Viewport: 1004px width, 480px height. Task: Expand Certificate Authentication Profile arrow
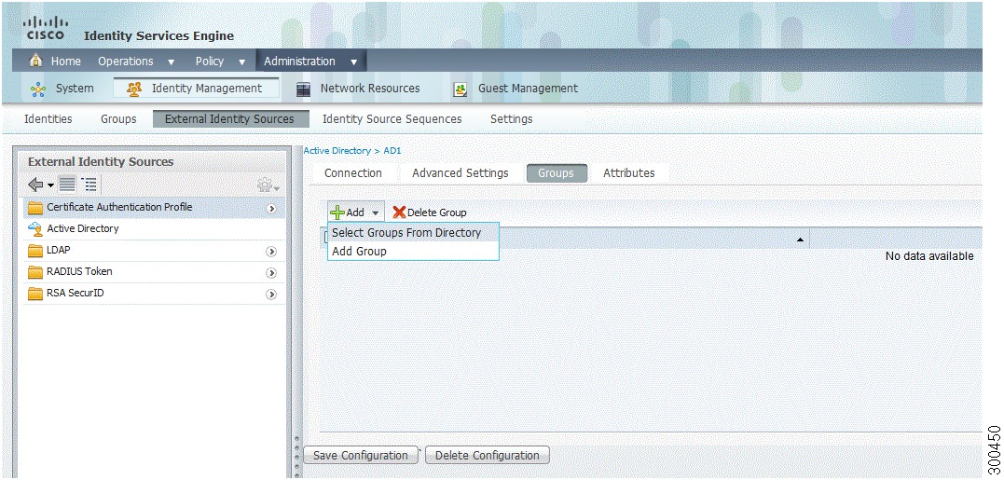271,209
